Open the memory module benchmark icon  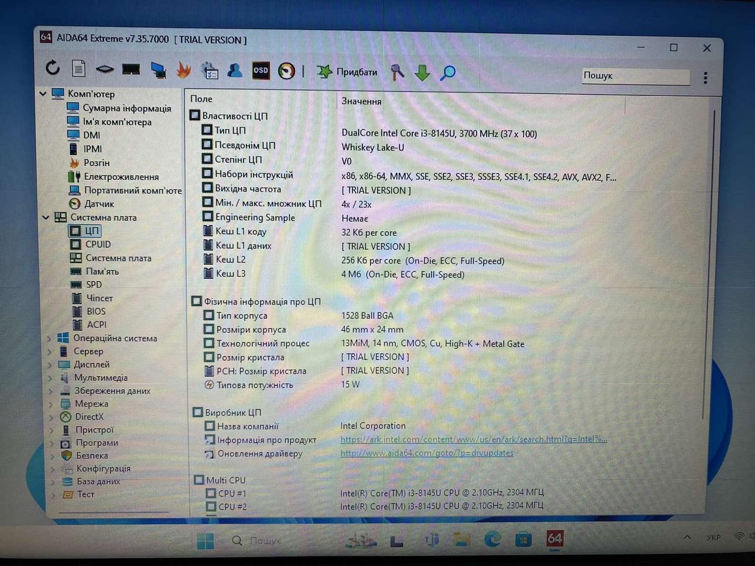(x=130, y=70)
